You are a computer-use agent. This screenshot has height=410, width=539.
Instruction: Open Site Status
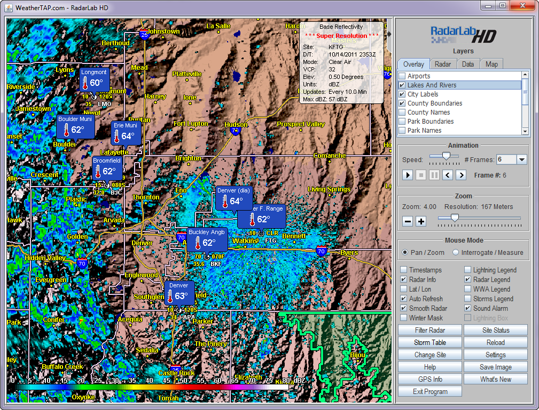[x=496, y=331]
